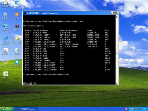
Task: Click the green Start button
Action: (7, 109)
